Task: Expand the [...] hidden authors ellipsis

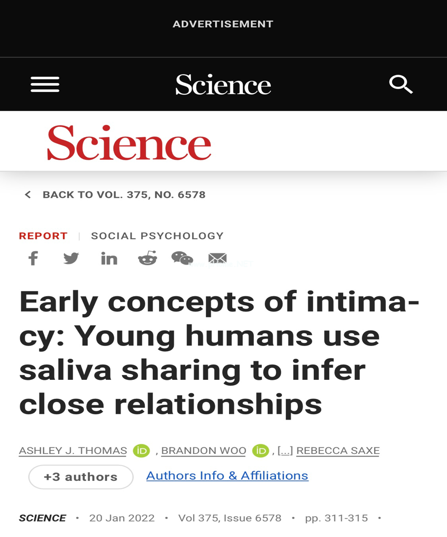Action: (x=285, y=451)
